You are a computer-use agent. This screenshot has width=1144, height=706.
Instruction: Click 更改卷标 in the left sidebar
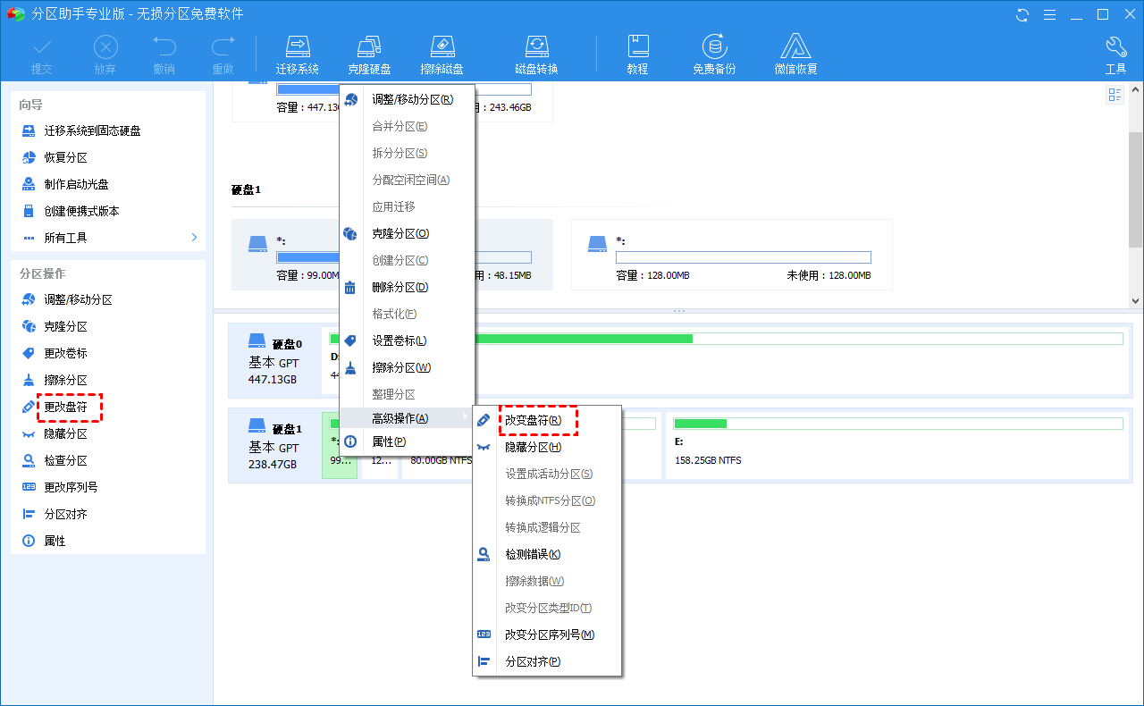[65, 353]
